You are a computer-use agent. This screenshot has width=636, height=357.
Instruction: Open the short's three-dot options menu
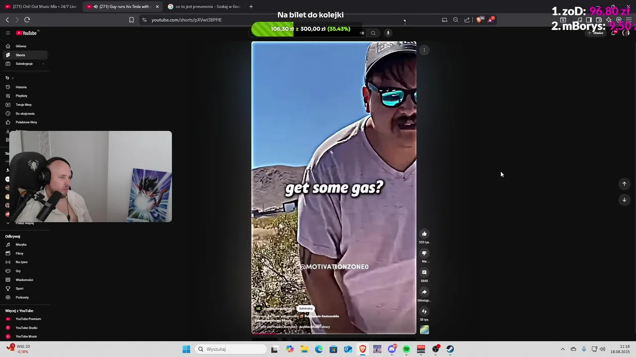click(x=424, y=50)
